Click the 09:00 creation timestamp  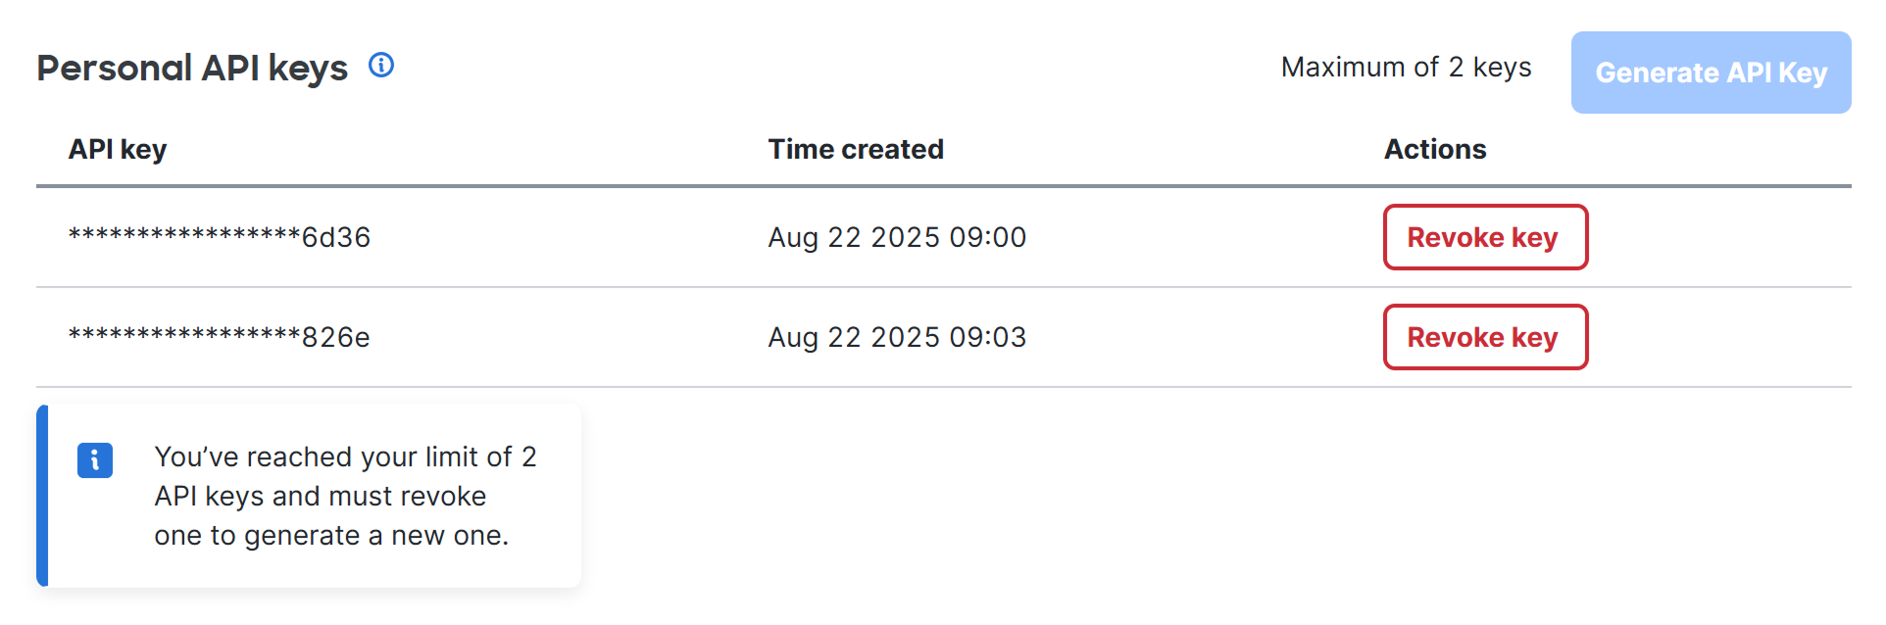[x=896, y=237]
